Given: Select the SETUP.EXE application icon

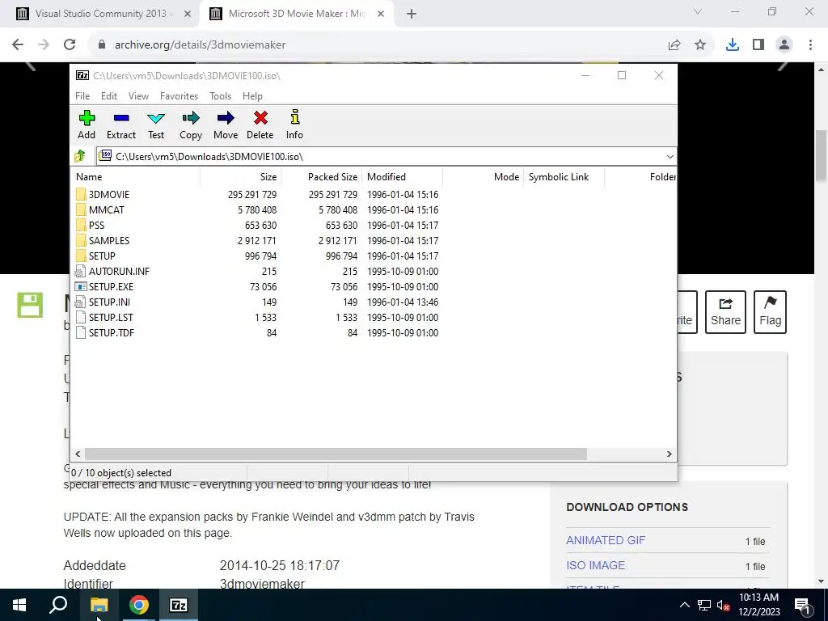Looking at the screenshot, I should click(80, 287).
